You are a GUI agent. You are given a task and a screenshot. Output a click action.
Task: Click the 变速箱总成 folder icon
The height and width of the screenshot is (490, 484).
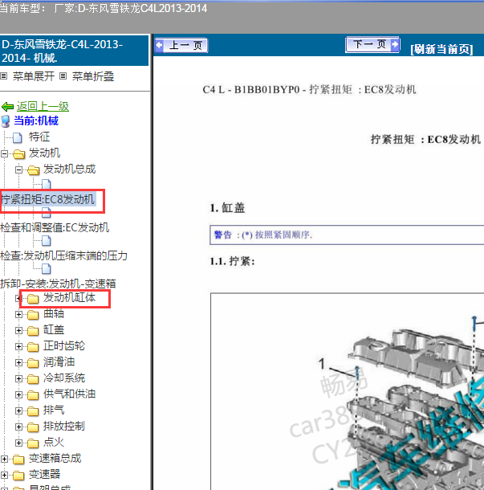[18, 459]
